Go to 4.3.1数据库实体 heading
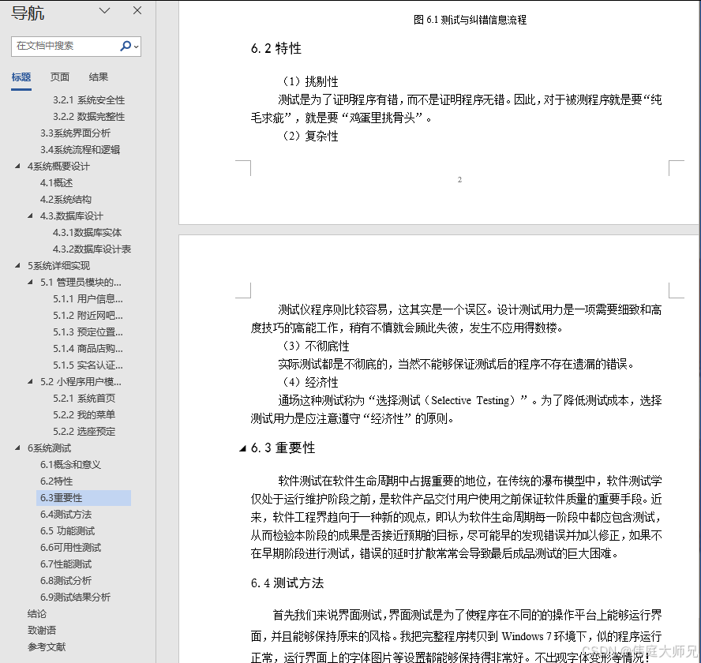701x663 pixels. point(87,233)
